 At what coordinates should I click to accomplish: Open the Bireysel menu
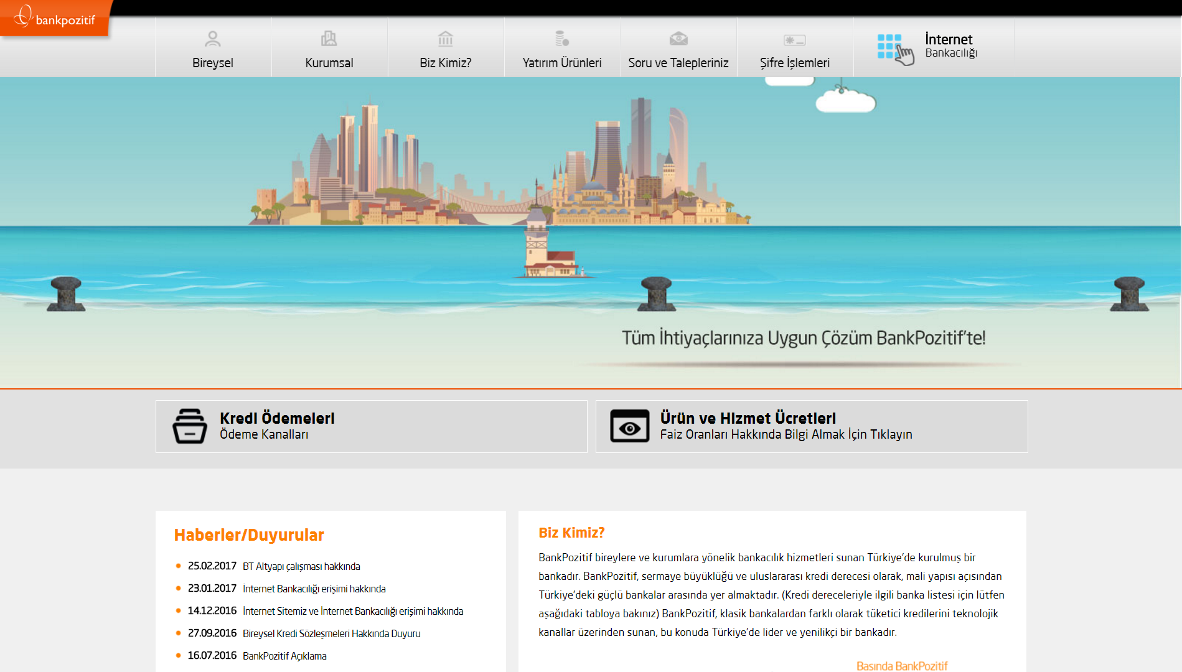tap(213, 48)
